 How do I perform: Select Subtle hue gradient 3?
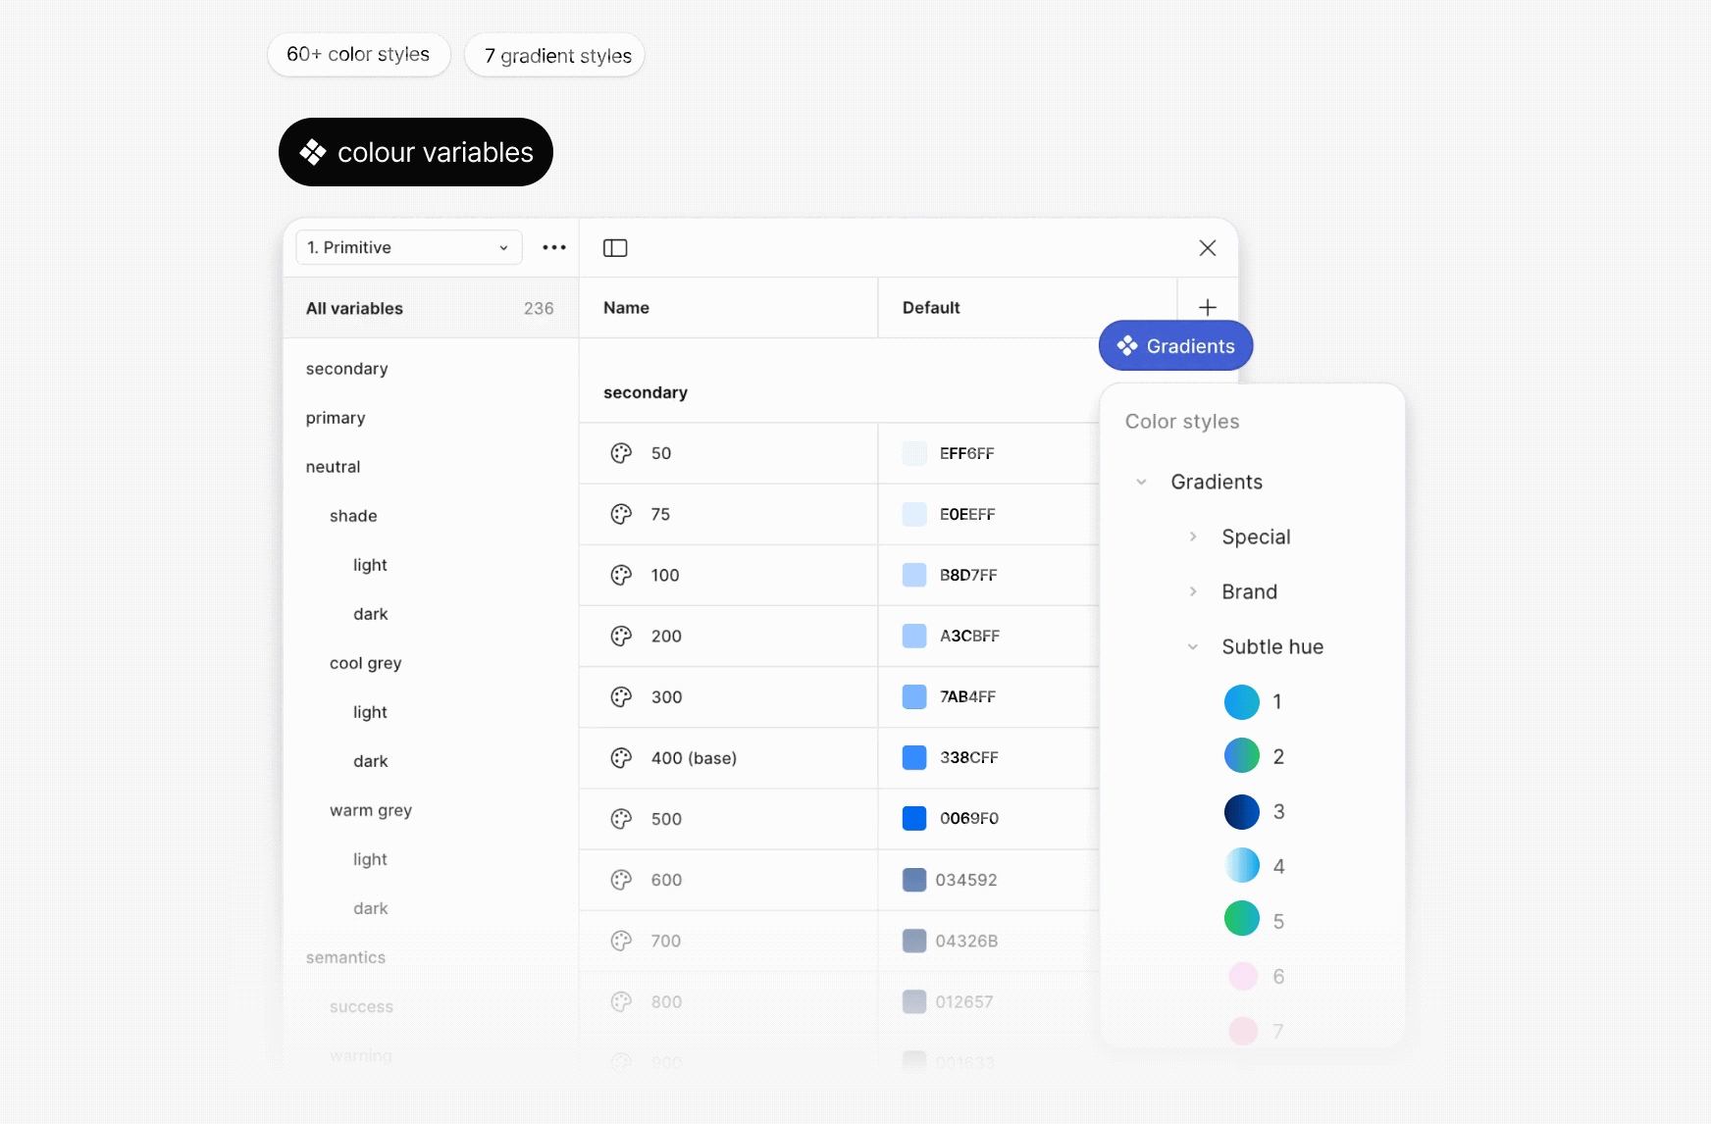pos(1242,811)
